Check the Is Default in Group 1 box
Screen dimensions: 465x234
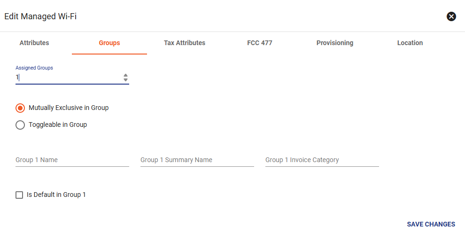click(x=19, y=195)
